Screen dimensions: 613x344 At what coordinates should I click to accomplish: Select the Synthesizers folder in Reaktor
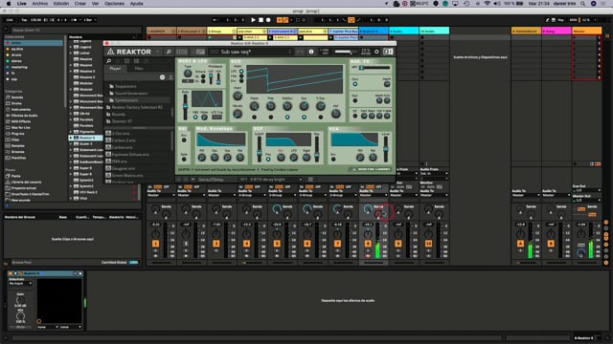pos(126,100)
